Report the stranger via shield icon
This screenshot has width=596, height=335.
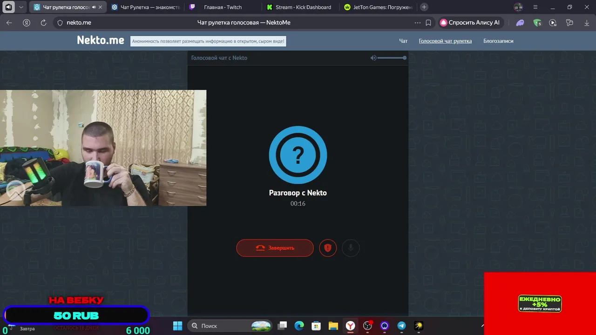(x=328, y=248)
